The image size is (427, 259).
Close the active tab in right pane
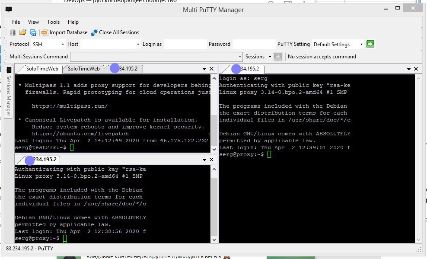[x=416, y=69]
